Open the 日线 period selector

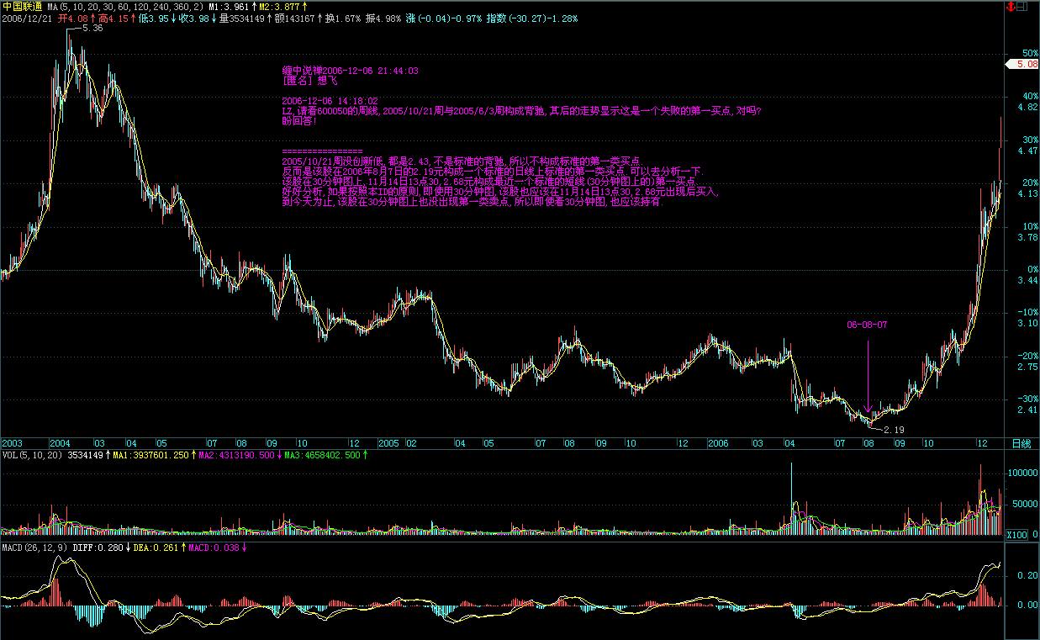click(x=1021, y=442)
